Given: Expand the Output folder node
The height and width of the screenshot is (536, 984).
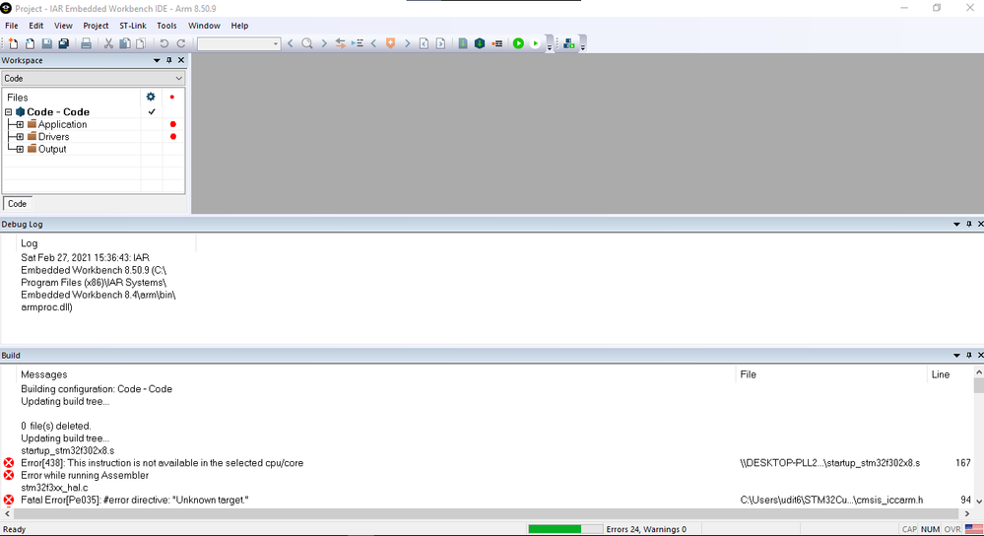Looking at the screenshot, I should coord(20,150).
